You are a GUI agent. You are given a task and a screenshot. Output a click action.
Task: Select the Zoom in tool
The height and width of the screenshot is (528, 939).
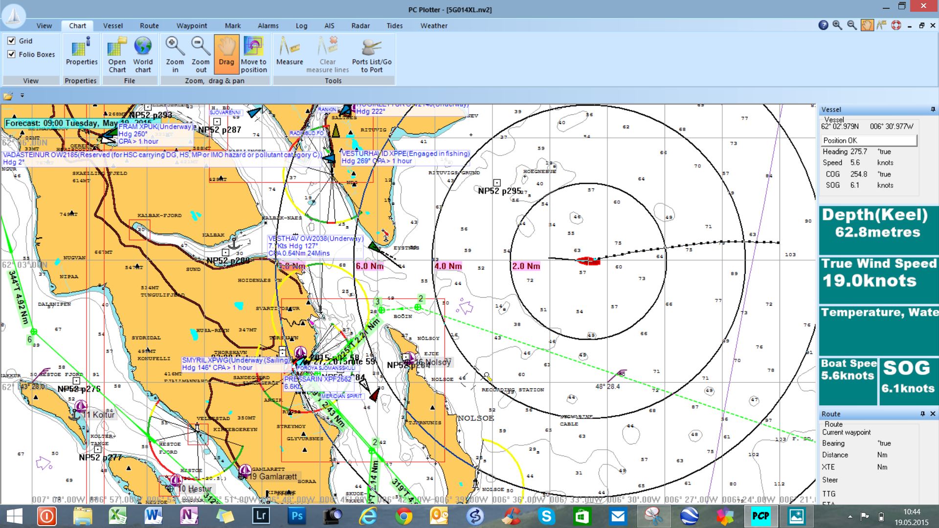tap(175, 54)
